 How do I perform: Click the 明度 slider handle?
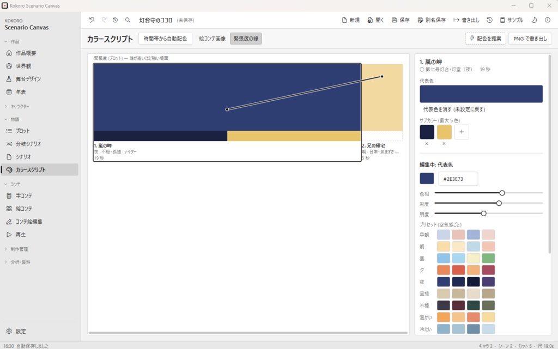[x=484, y=213]
